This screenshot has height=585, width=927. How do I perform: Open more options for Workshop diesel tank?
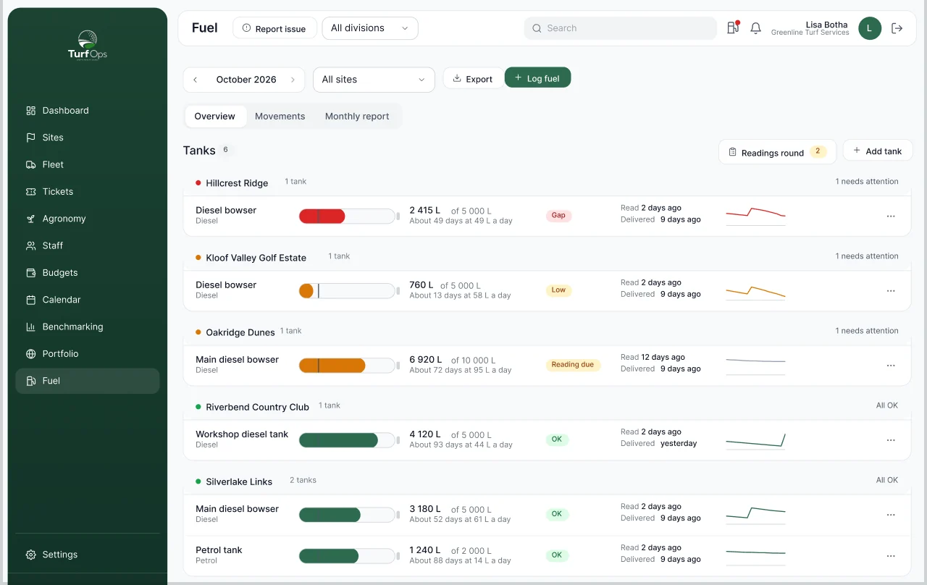pos(891,439)
